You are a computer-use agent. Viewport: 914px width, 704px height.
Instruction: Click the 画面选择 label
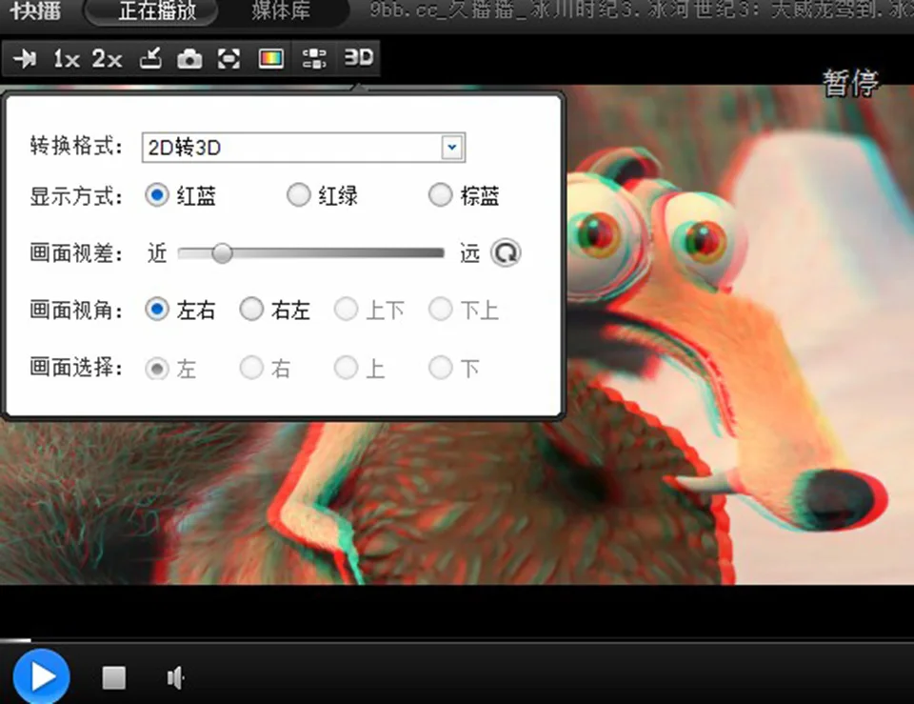76,368
